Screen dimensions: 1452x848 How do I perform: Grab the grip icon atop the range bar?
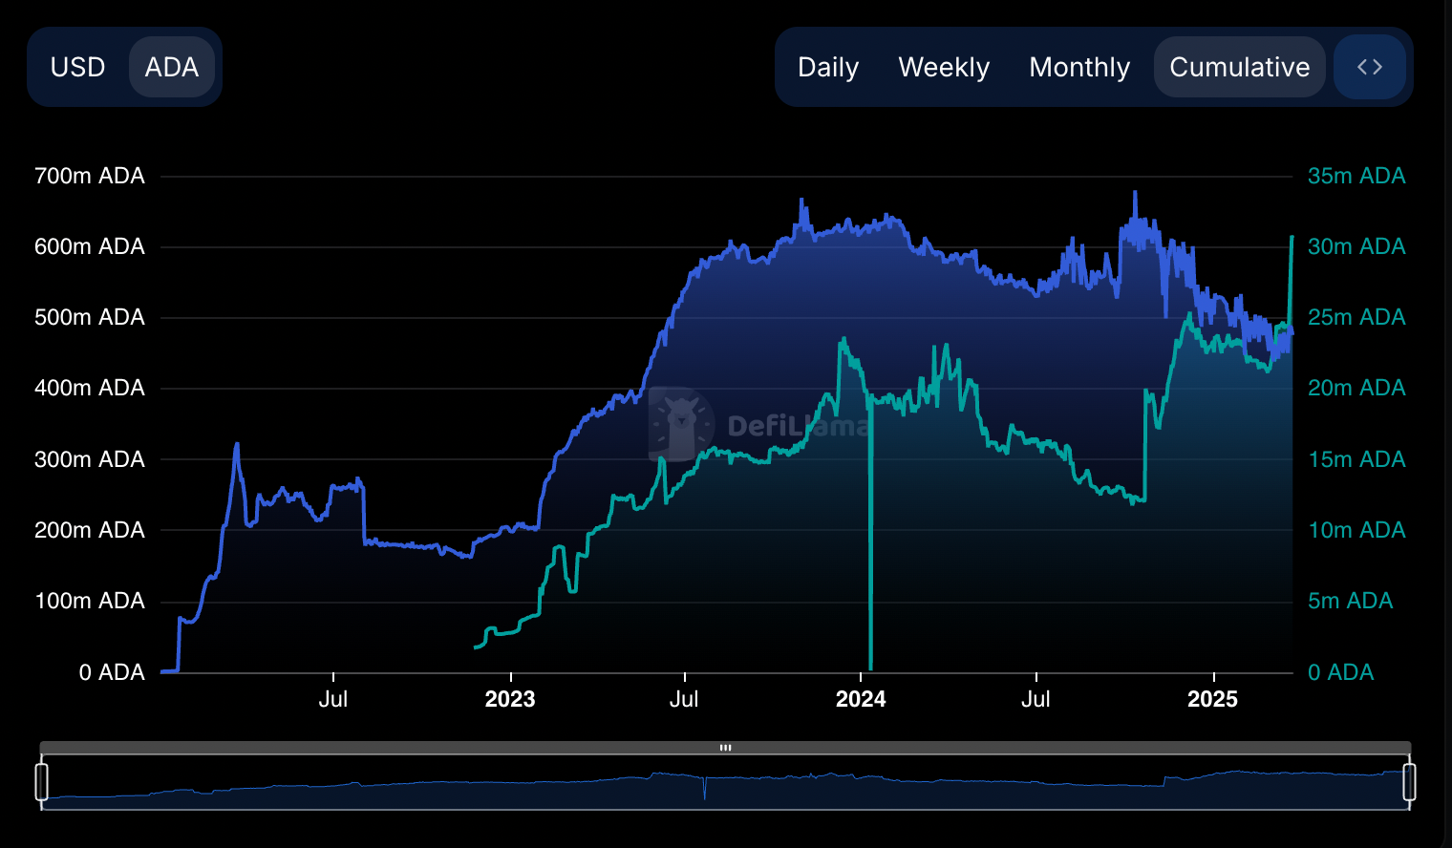(725, 748)
